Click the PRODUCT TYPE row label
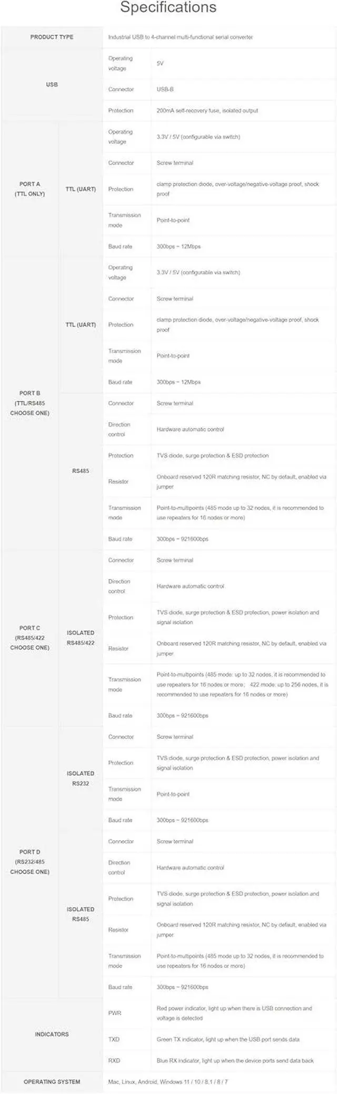Image resolution: width=337 pixels, height=1094 pixels. (52, 37)
